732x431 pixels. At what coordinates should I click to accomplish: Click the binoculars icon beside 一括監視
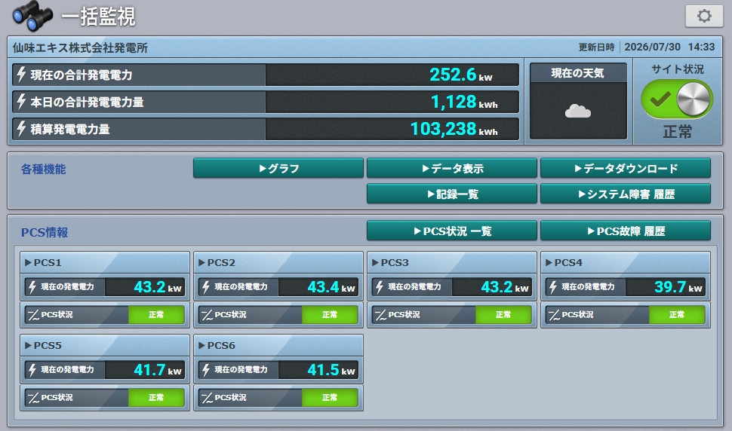click(x=32, y=17)
